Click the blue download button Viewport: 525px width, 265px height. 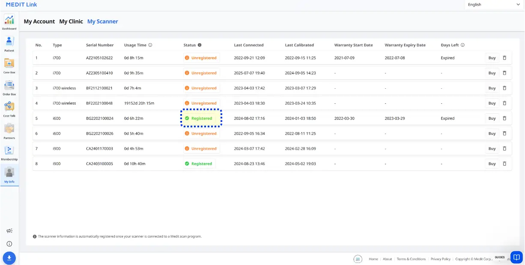pyautogui.click(x=9, y=258)
